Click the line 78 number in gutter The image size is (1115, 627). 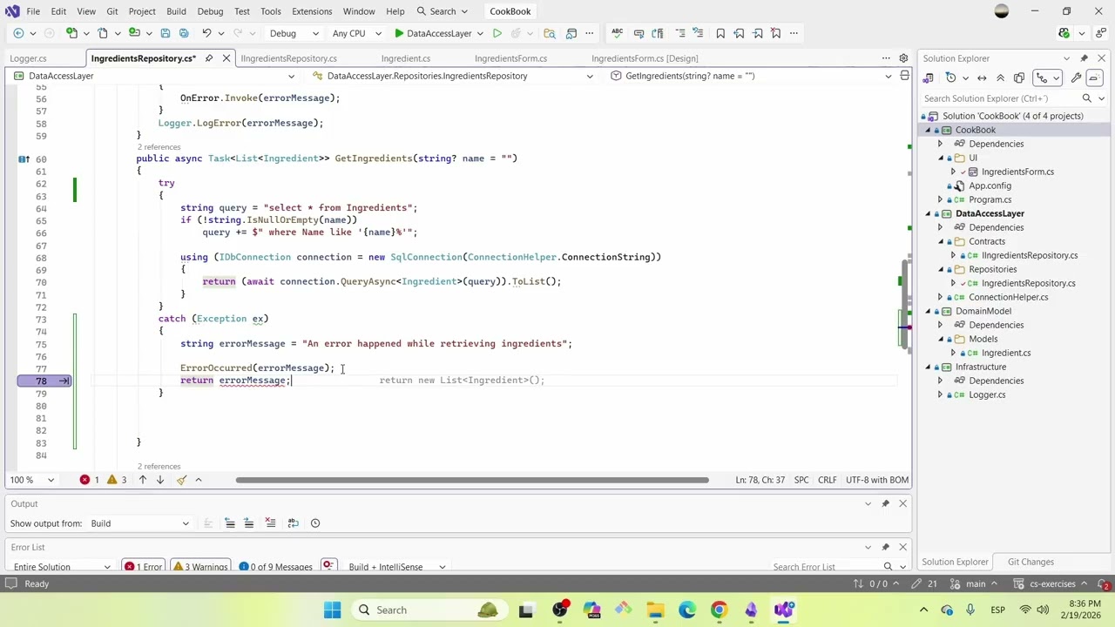[41, 381]
